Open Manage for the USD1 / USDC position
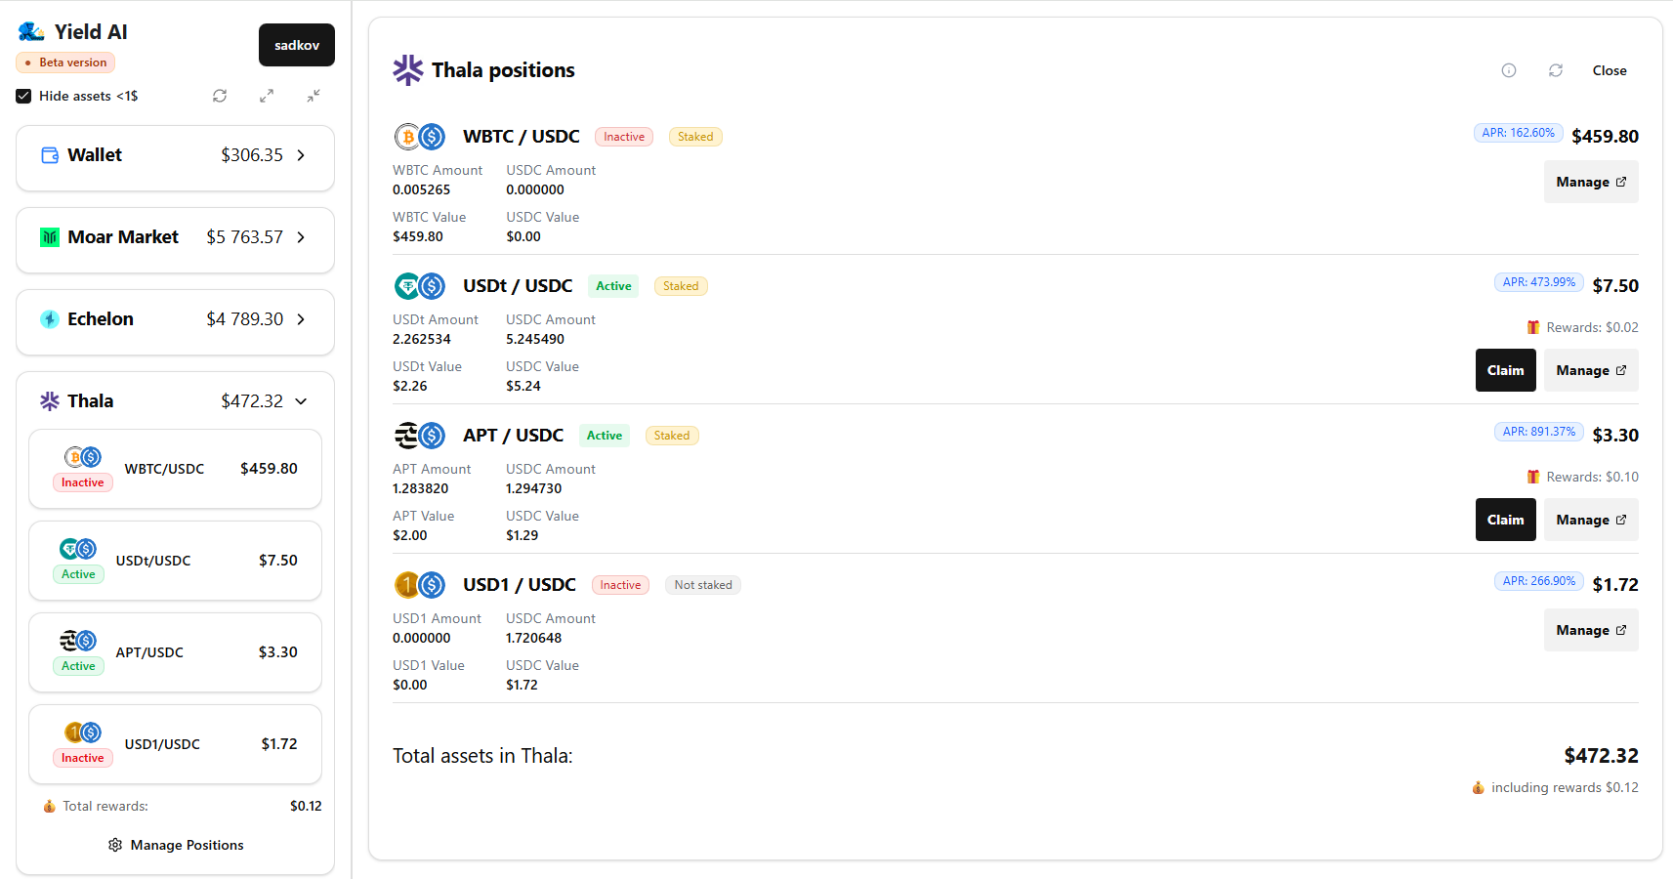The width and height of the screenshot is (1673, 879). [x=1590, y=630]
